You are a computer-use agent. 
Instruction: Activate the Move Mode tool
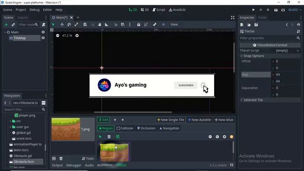click(62, 24)
